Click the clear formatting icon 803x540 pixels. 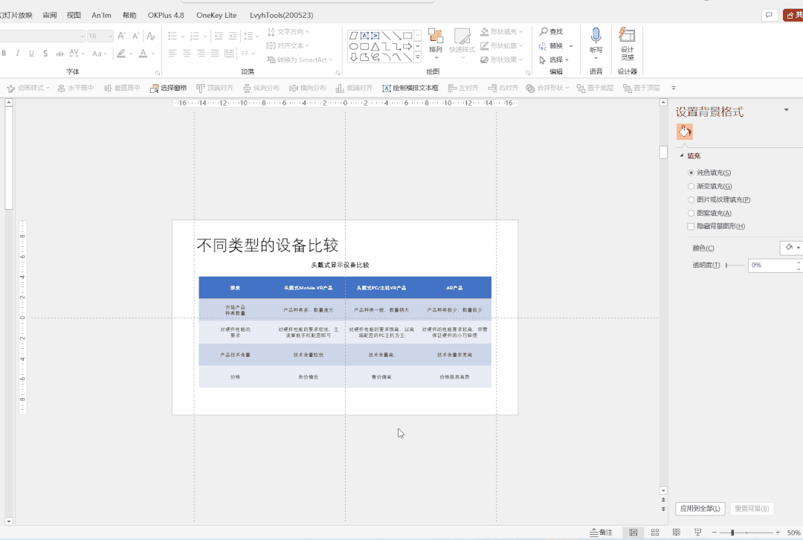click(150, 36)
